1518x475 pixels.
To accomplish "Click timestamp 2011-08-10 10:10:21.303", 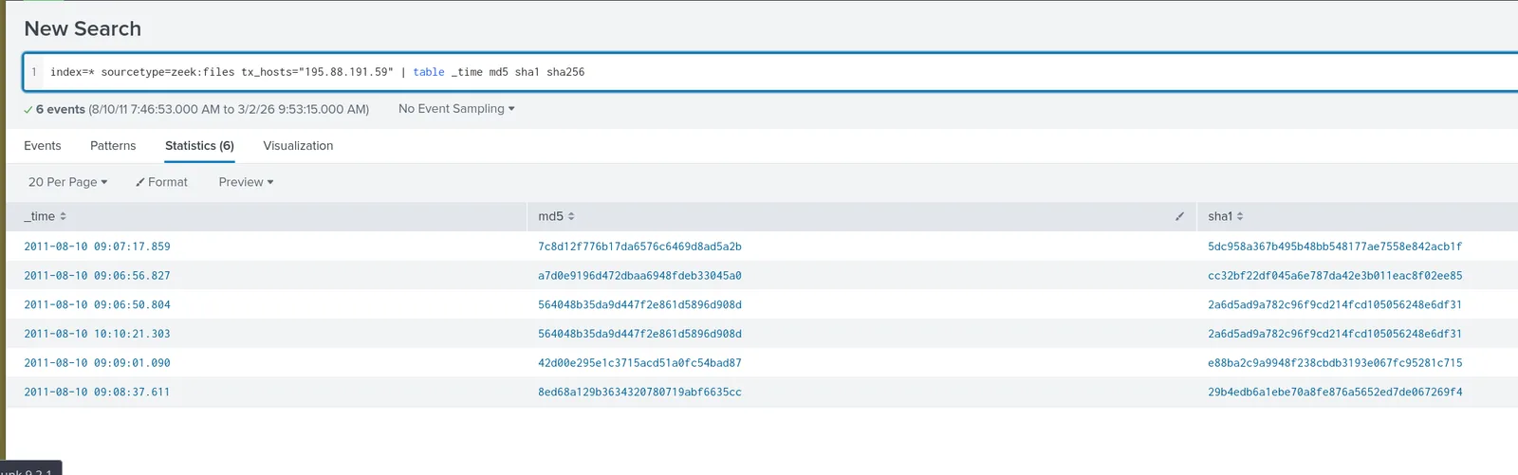I will tap(97, 334).
